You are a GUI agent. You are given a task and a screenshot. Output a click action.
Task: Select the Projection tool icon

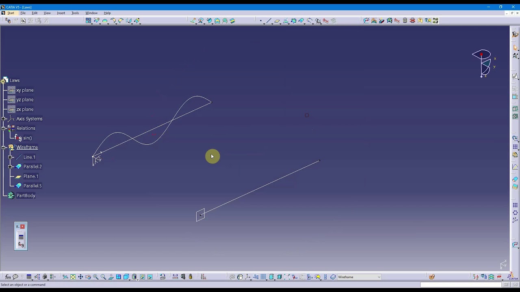tap(286, 21)
